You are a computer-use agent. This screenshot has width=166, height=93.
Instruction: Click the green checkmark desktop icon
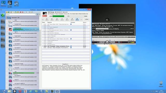(3, 16)
